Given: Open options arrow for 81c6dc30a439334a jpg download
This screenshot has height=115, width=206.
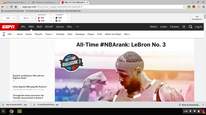Looking at the screenshot, I should tap(62, 104).
